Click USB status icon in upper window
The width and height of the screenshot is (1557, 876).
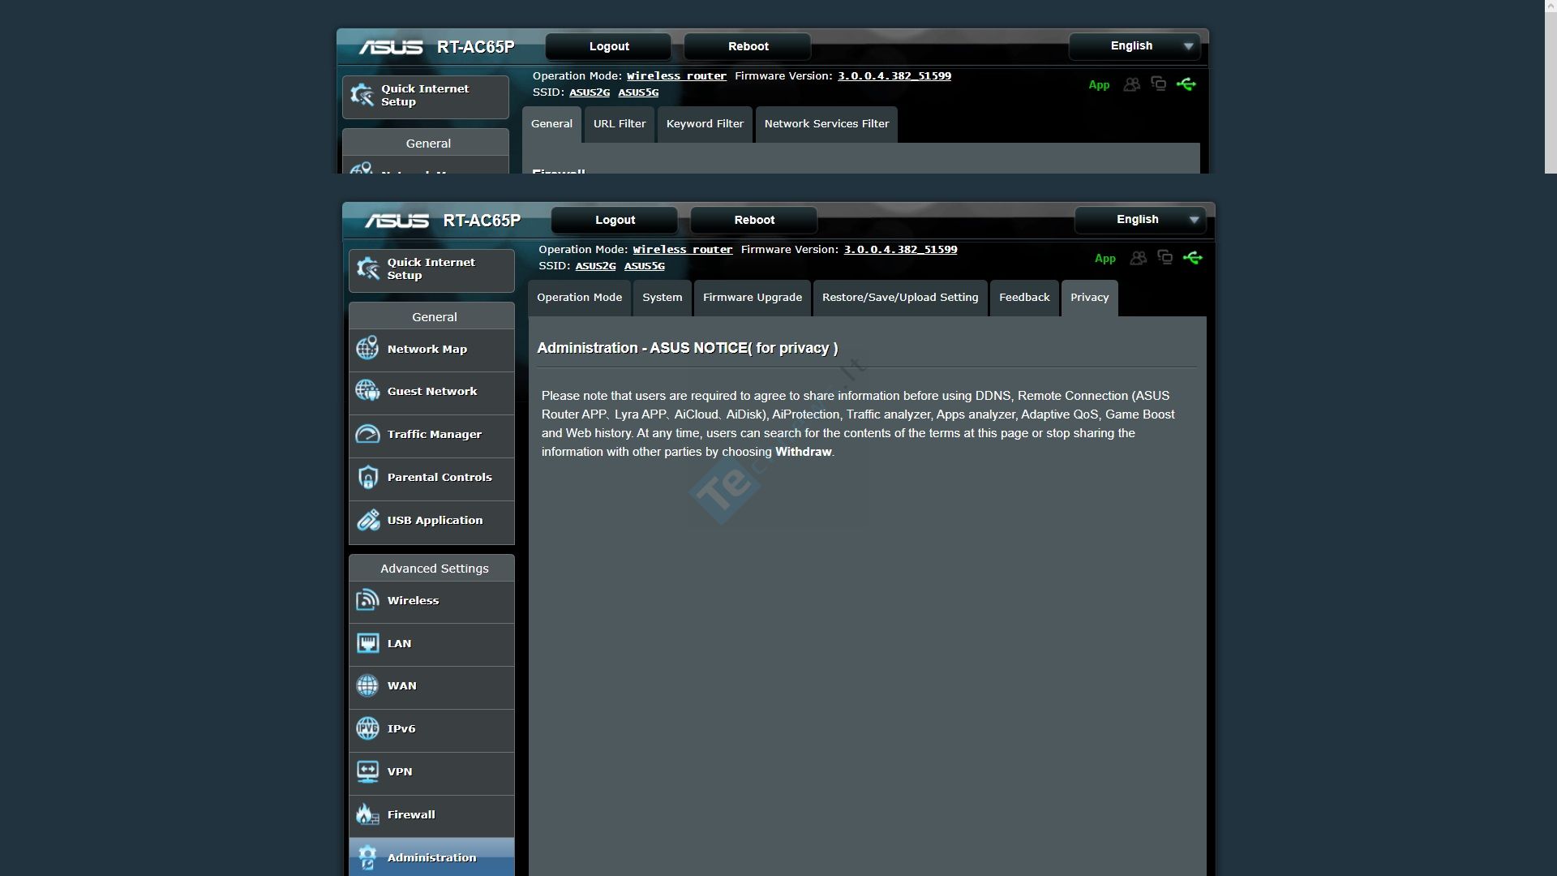coord(1186,84)
